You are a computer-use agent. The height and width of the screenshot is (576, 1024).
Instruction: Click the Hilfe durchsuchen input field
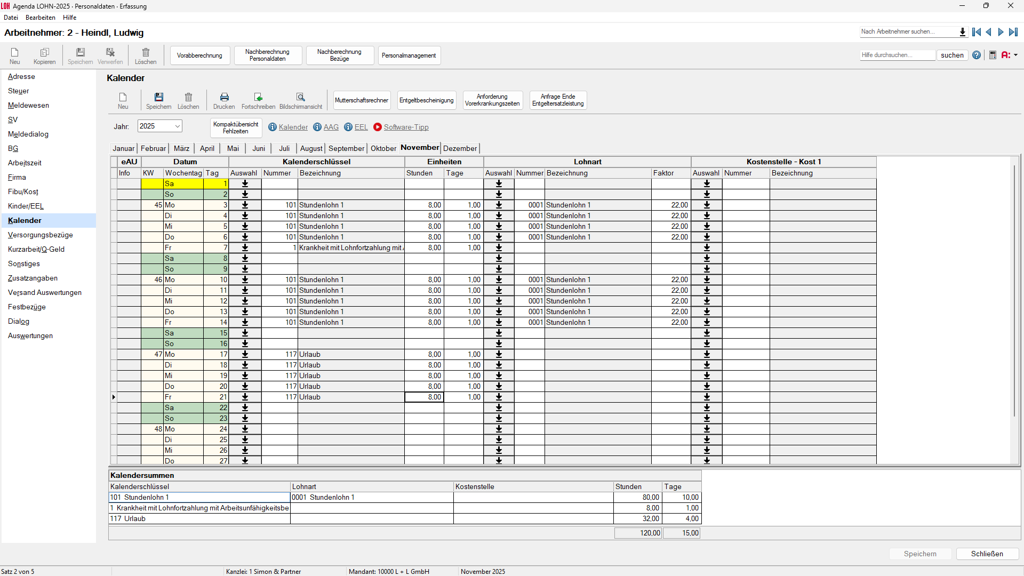(897, 55)
